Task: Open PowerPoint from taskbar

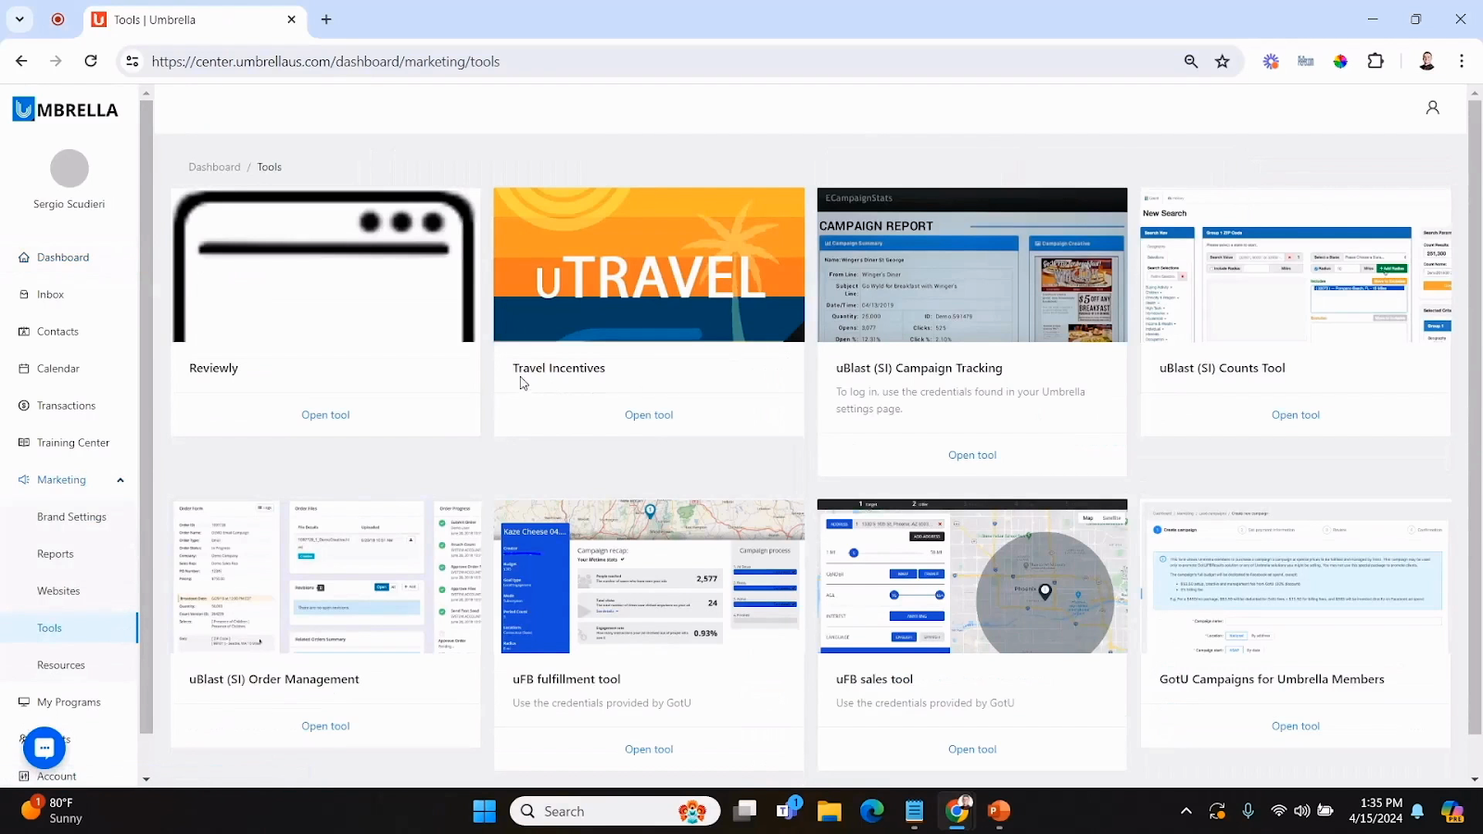Action: click(x=999, y=812)
